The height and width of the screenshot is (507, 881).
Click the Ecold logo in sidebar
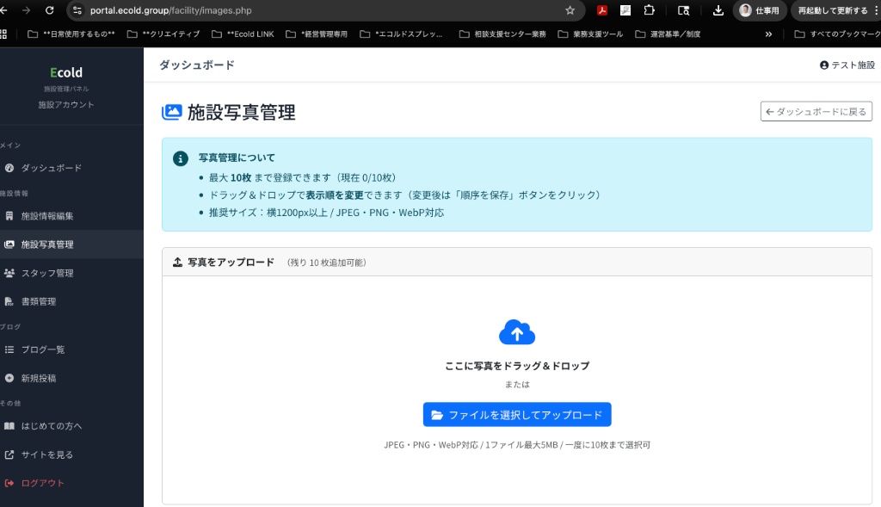pyautogui.click(x=65, y=72)
